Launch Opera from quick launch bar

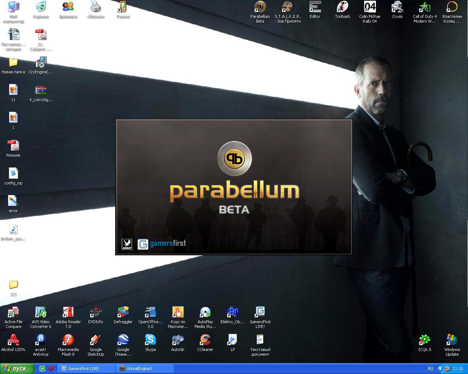coord(50,369)
